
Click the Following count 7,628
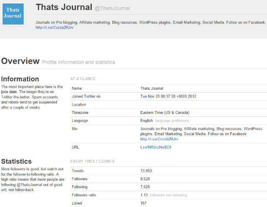click(x=146, y=187)
